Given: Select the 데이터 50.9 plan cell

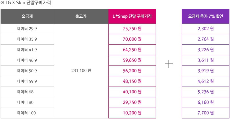Looking at the screenshot, I should coord(27,71).
